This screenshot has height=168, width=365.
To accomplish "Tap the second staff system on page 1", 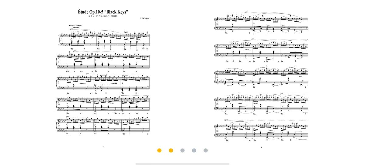I will point(103,62).
